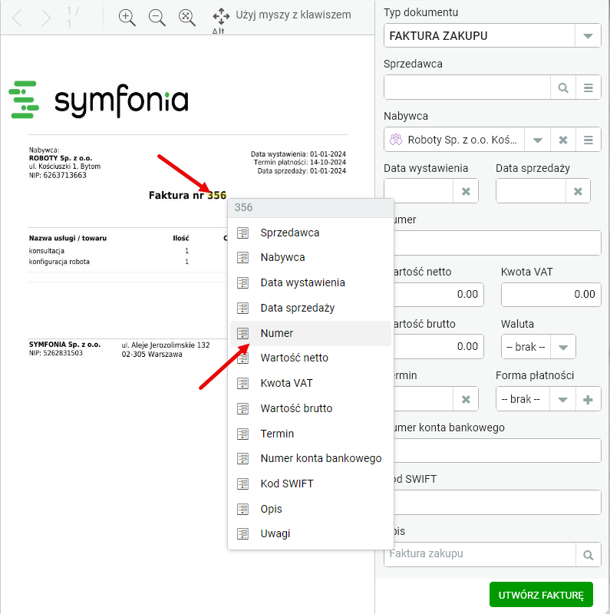Click the Symfonia logo in the document

point(98,100)
